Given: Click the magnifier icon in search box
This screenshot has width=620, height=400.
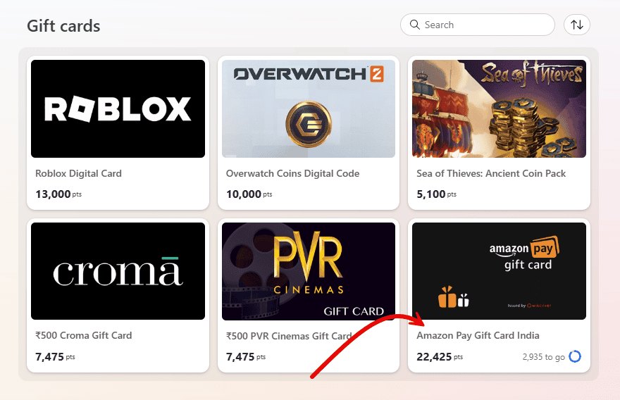Looking at the screenshot, I should point(414,25).
